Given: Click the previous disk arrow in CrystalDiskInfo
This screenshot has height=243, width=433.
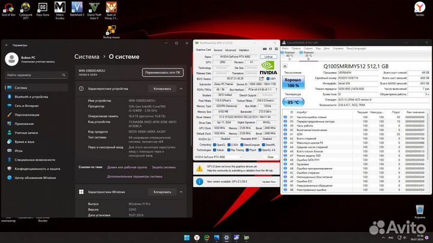Looking at the screenshot, I should 284,66.
